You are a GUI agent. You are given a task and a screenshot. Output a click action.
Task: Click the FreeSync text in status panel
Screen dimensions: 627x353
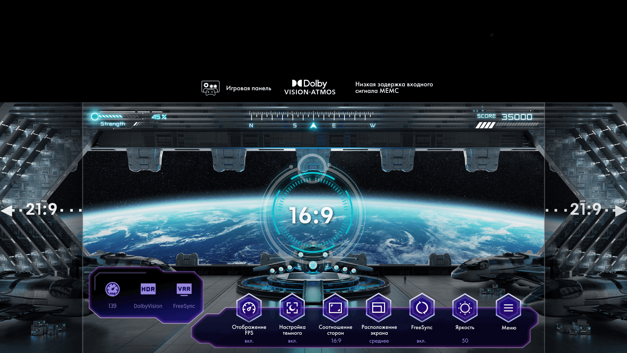click(x=184, y=306)
